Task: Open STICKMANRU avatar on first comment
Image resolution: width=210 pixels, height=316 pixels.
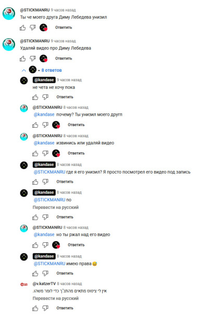Action: [x=9, y=14]
